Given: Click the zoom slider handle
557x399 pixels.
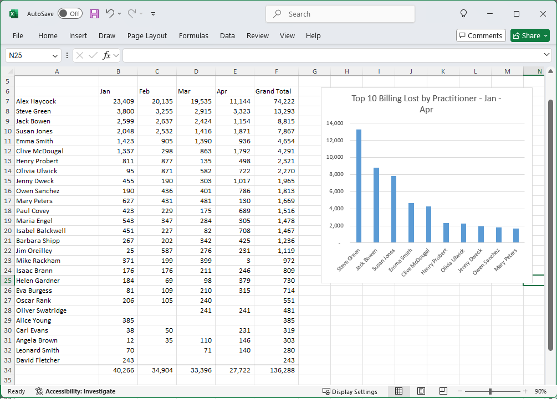Looking at the screenshot, I should click(490, 391).
